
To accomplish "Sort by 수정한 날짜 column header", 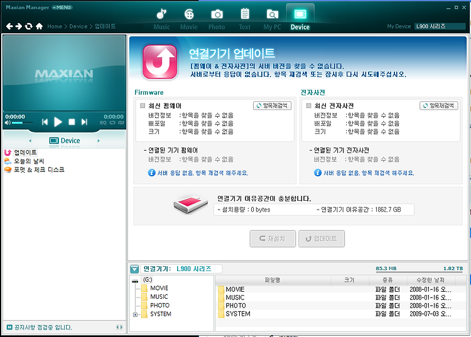I will tap(431, 280).
